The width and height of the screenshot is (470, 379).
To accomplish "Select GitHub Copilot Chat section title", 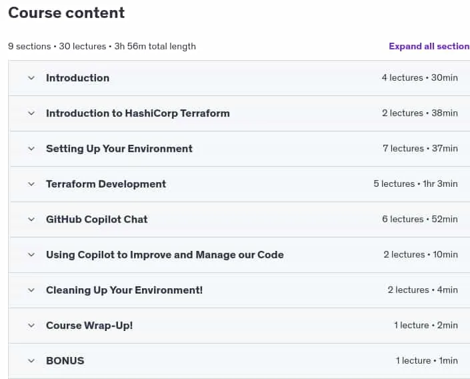I will click(x=97, y=220).
